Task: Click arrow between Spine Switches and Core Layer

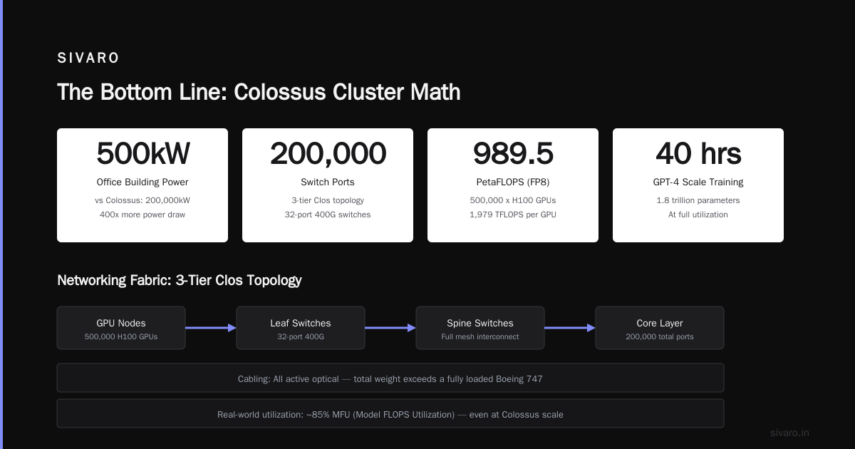Action: 570,328
